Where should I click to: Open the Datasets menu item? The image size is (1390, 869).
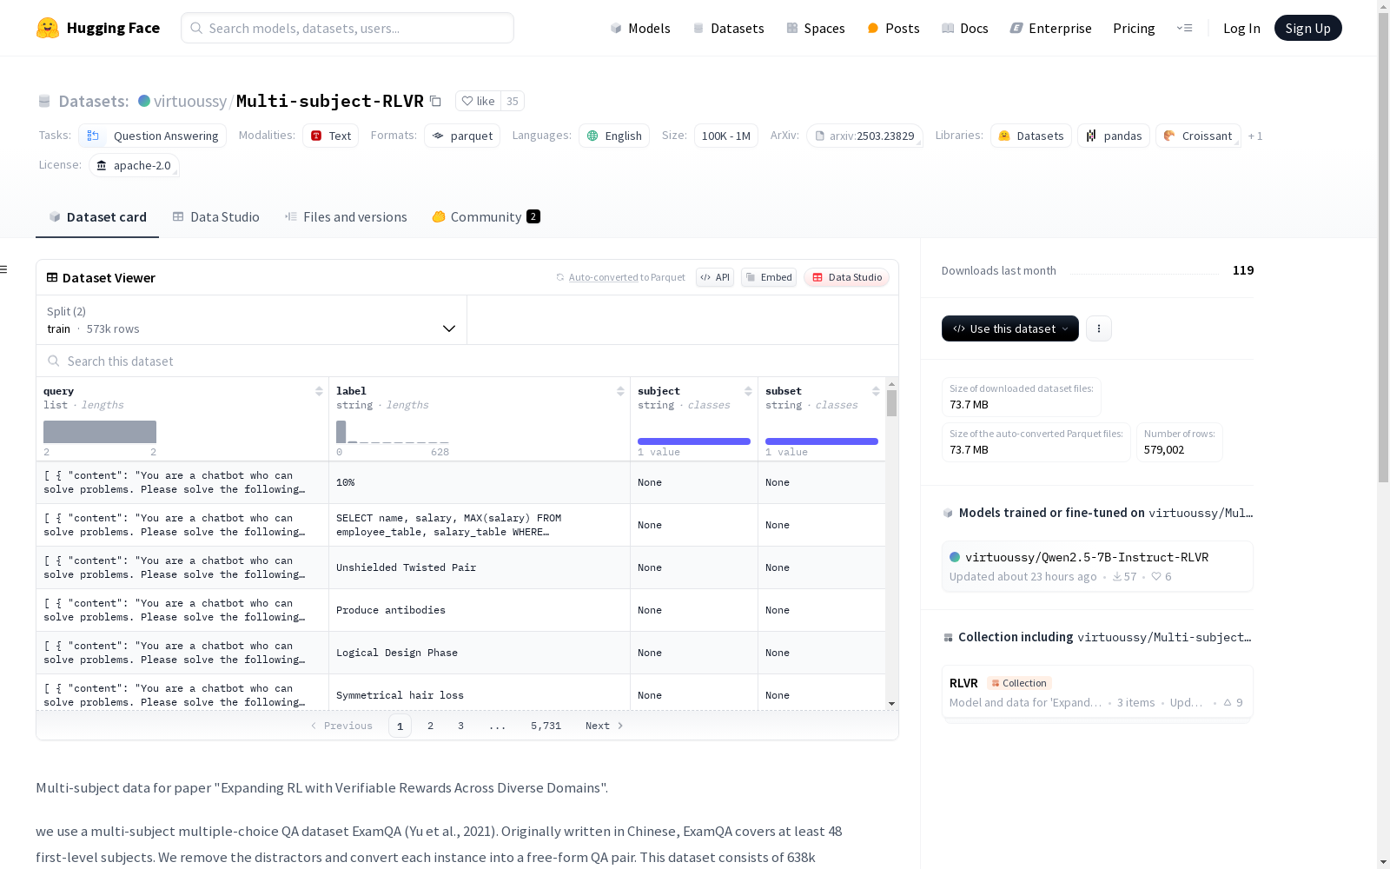(728, 28)
